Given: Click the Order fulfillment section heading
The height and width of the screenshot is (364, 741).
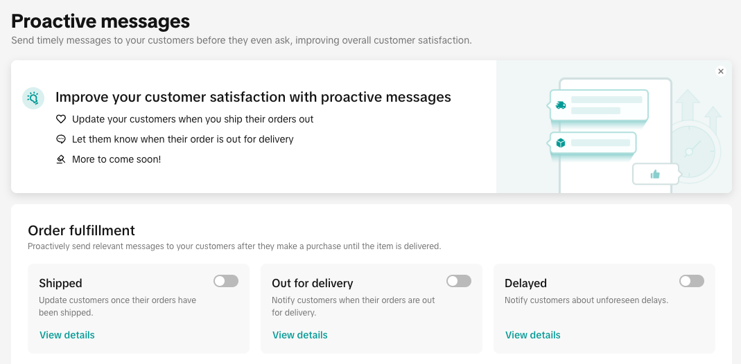Looking at the screenshot, I should pos(81,230).
